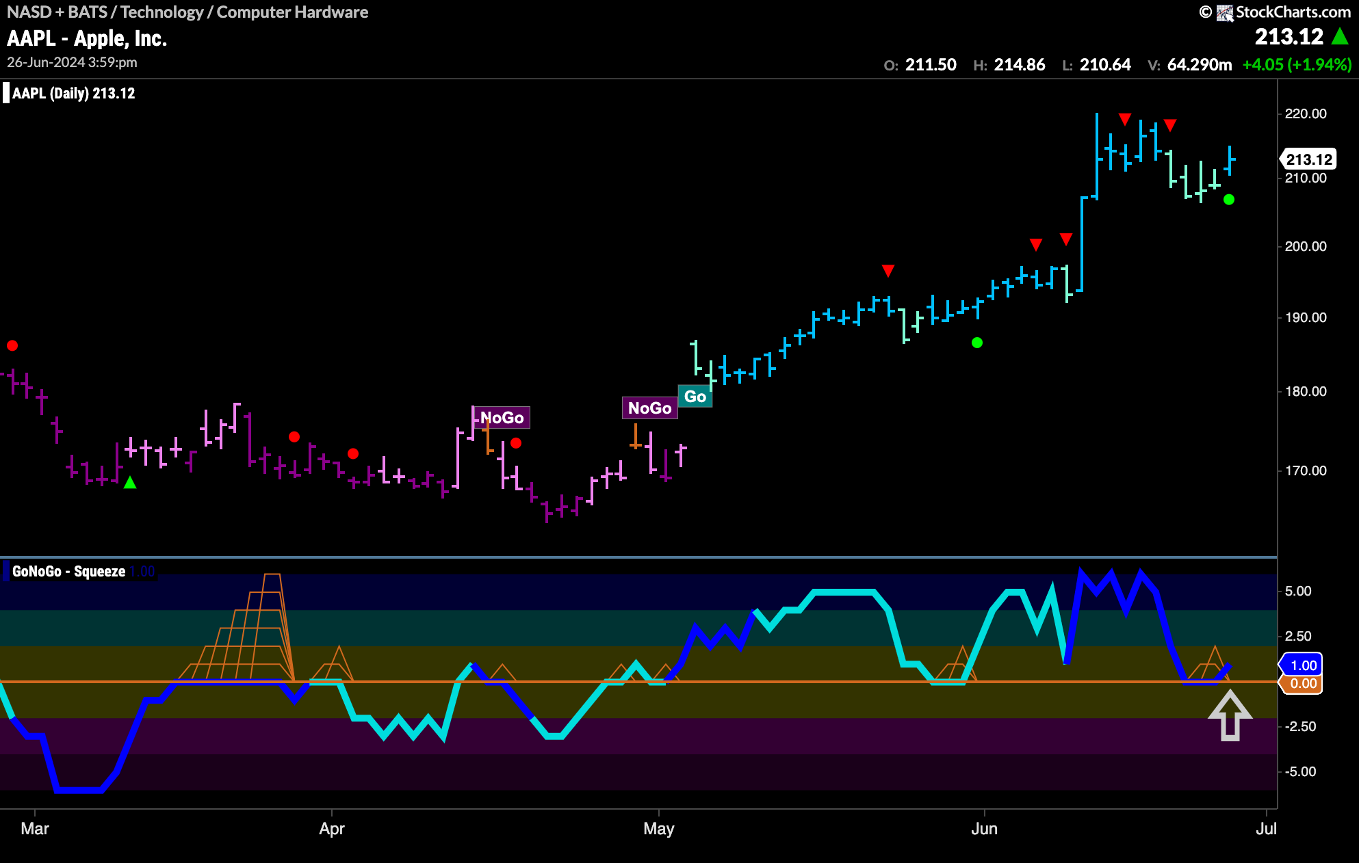
Task: Click the green triangle marker in mid-March
Action: 130,483
